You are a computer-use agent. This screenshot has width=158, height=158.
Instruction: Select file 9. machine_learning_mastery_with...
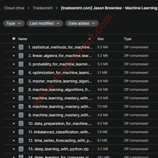60,115
